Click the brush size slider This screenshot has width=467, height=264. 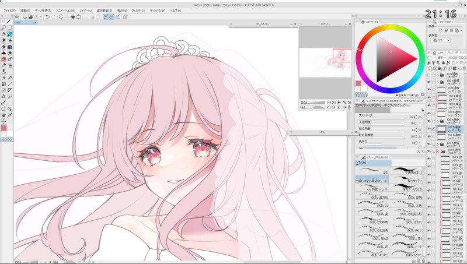click(x=383, y=118)
